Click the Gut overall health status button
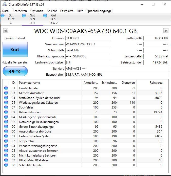The height and width of the screenshot is (176, 171). 15,49
